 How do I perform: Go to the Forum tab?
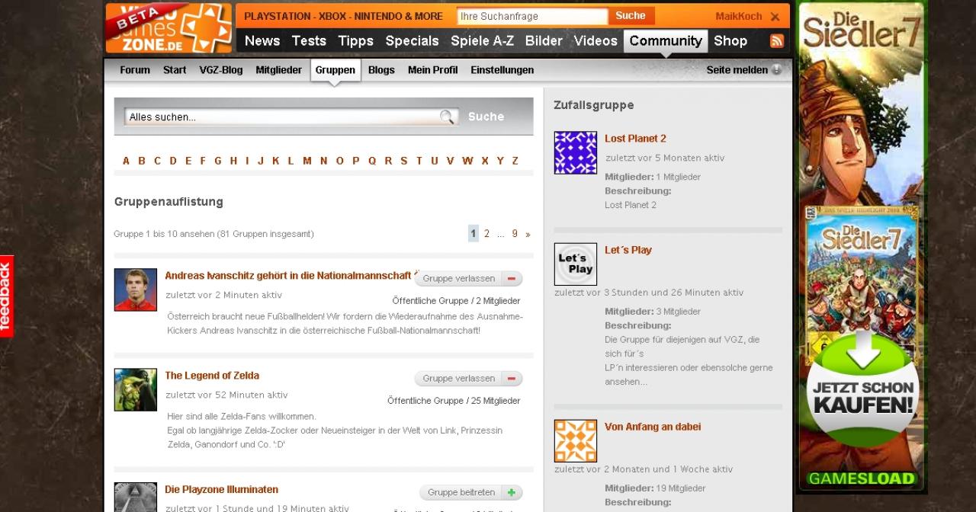click(x=135, y=69)
